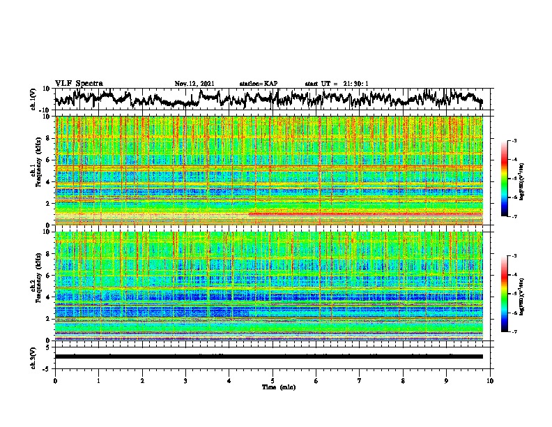Click the thick black ch.3 trace
The width and height of the screenshot is (552, 427).
pos(268,357)
